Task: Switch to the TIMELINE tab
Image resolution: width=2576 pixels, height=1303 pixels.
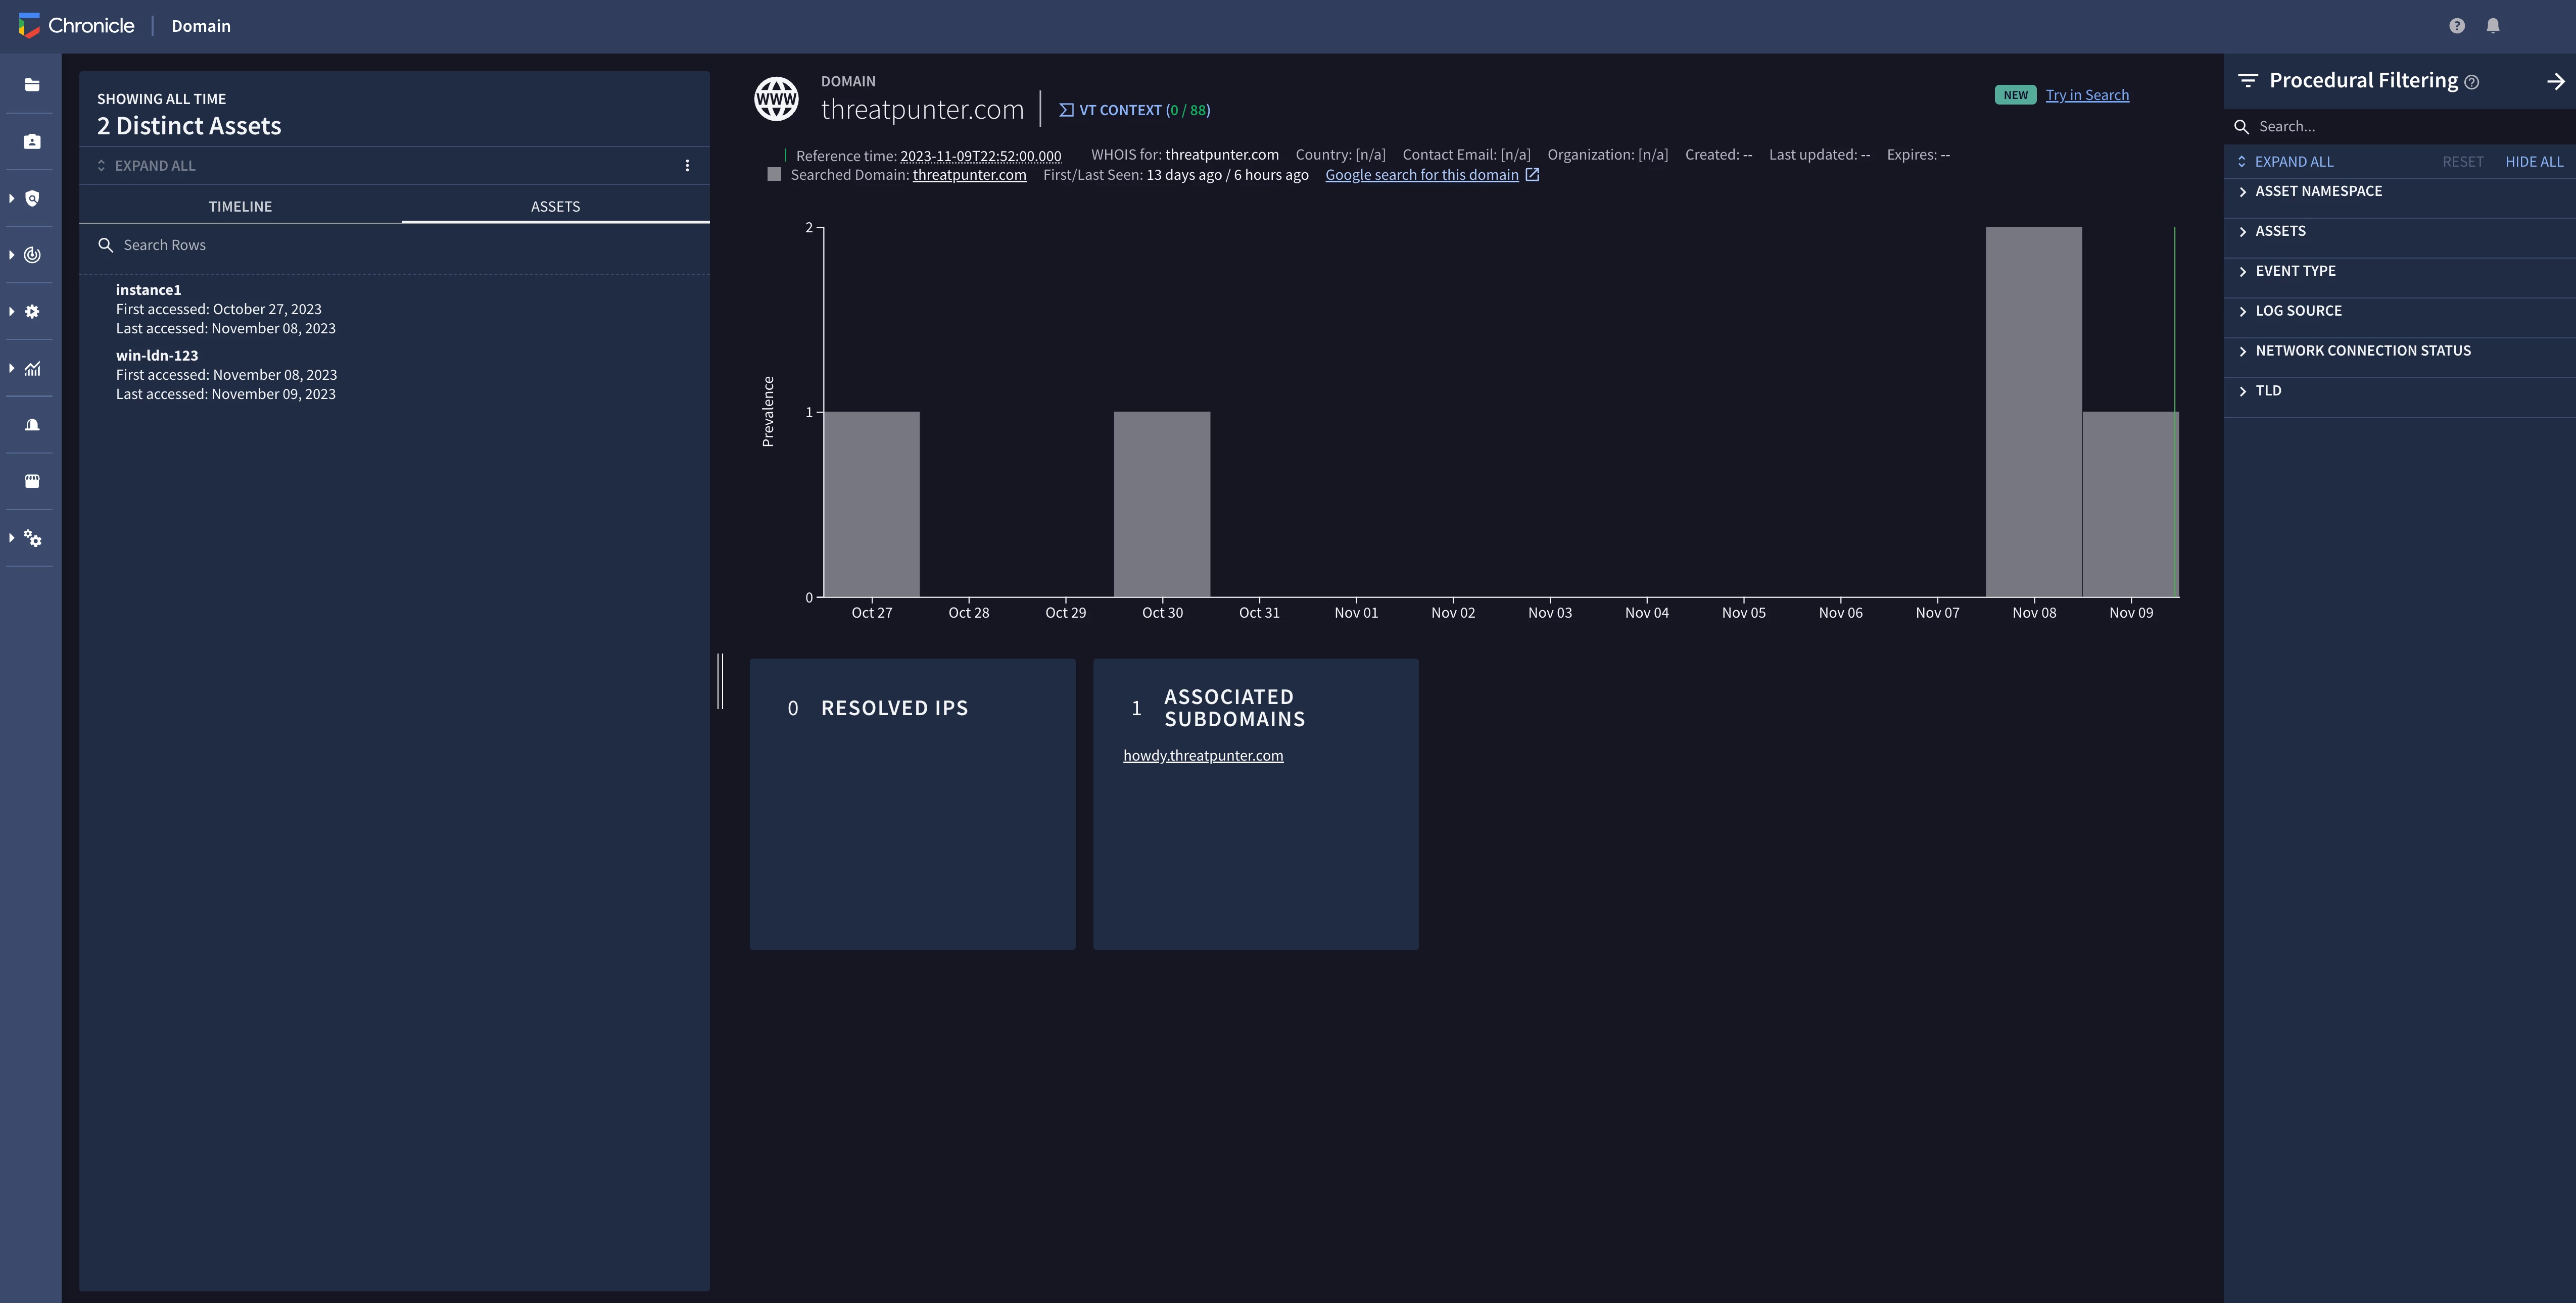Action: [x=240, y=206]
